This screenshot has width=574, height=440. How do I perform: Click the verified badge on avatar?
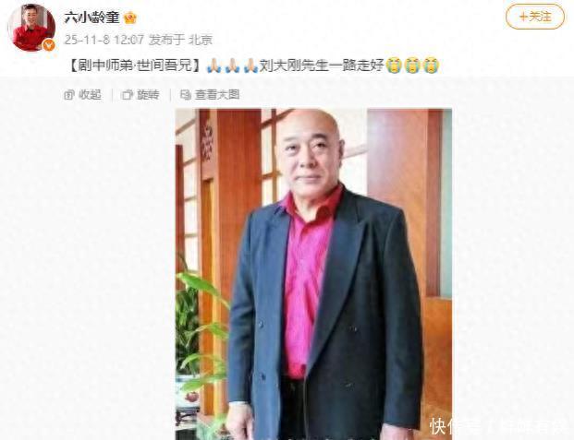coord(49,45)
